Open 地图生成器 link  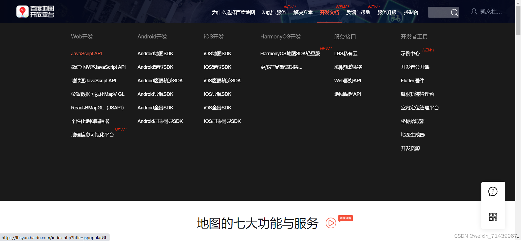[x=413, y=135]
